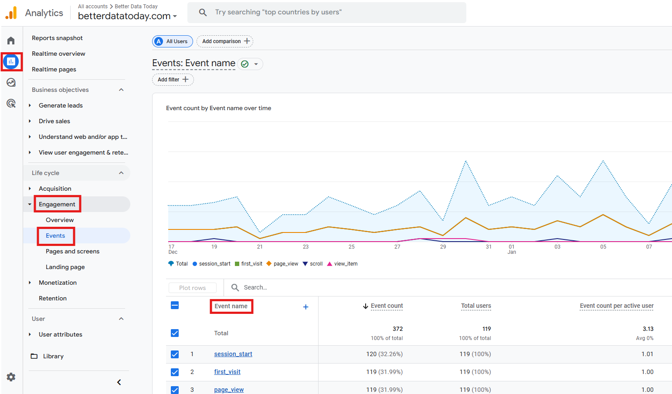The height and width of the screenshot is (394, 672).
Task: Click the green report status check icon
Action: [245, 64]
